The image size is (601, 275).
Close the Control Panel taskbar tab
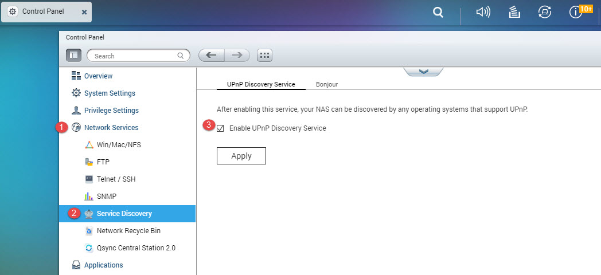click(x=84, y=12)
